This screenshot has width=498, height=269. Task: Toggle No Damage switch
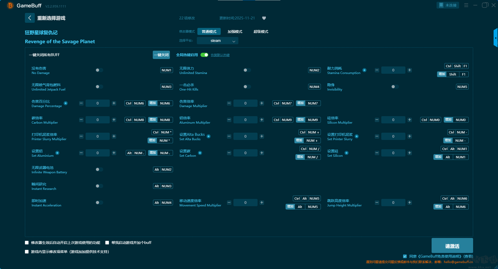point(99,70)
